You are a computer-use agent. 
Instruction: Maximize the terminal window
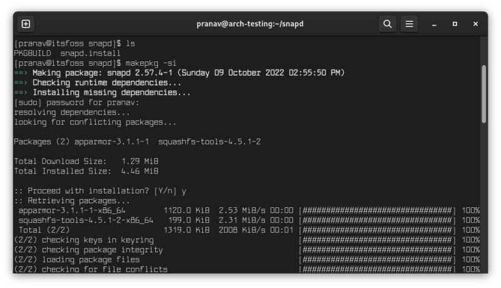(455, 24)
